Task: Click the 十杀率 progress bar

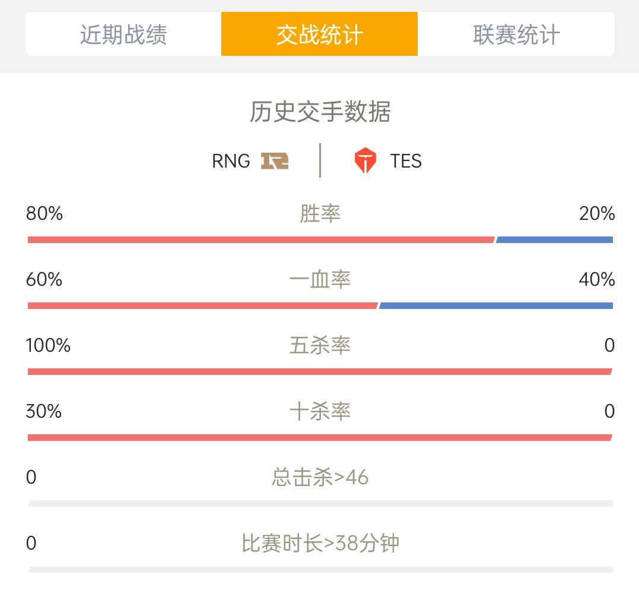Action: 320,437
